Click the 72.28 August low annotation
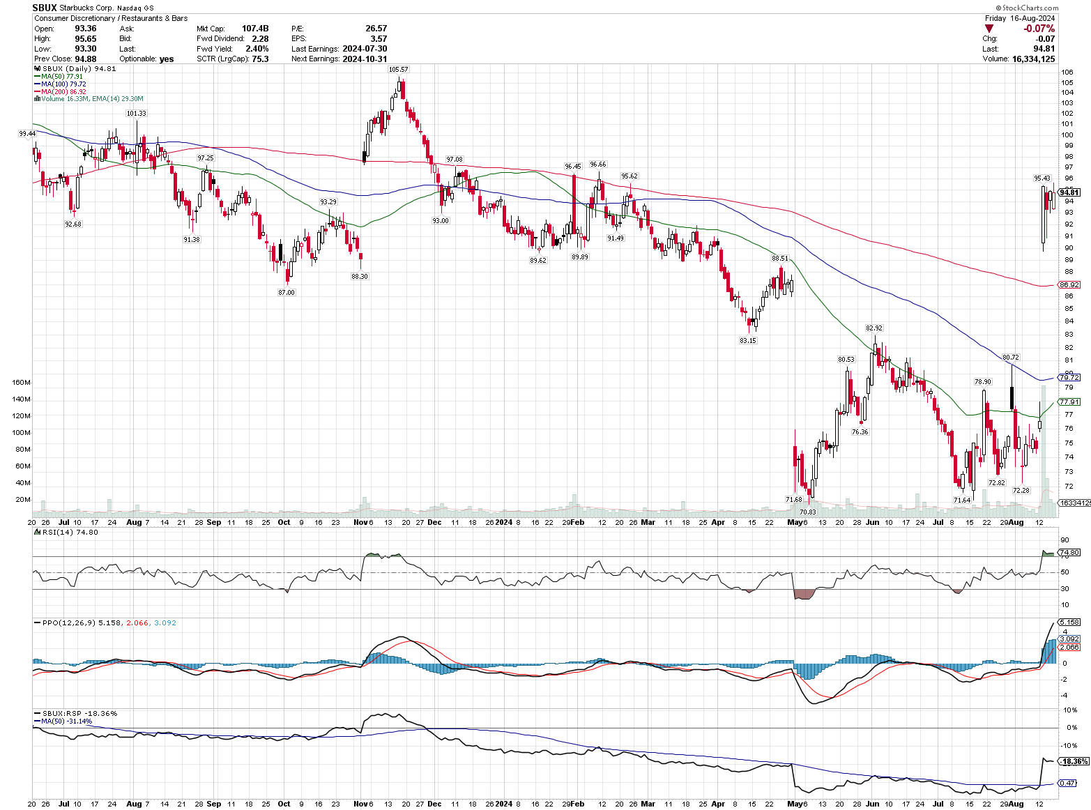The image size is (1091, 810). [x=1021, y=490]
